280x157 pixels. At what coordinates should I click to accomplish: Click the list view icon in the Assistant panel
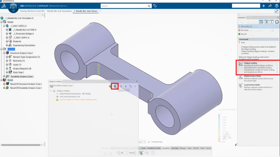click(261, 22)
